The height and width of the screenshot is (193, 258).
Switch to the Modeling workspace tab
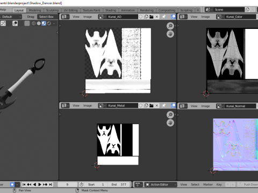point(35,10)
